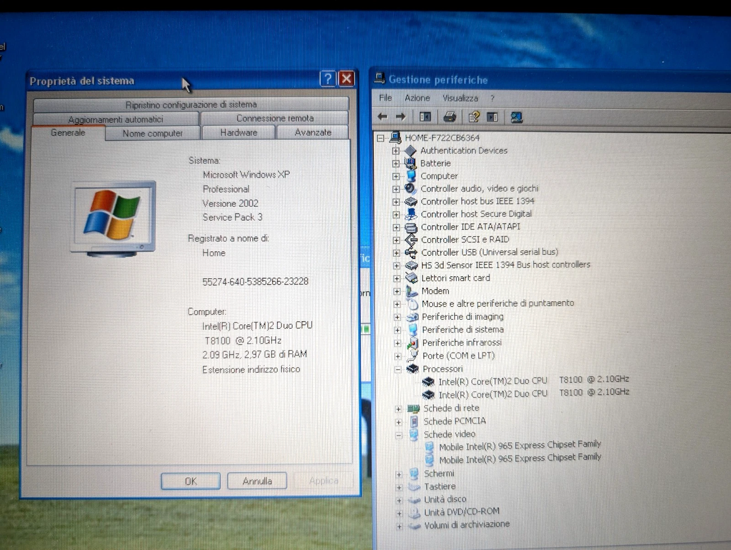
Task: Select the Schede video category icon
Action: tap(414, 434)
